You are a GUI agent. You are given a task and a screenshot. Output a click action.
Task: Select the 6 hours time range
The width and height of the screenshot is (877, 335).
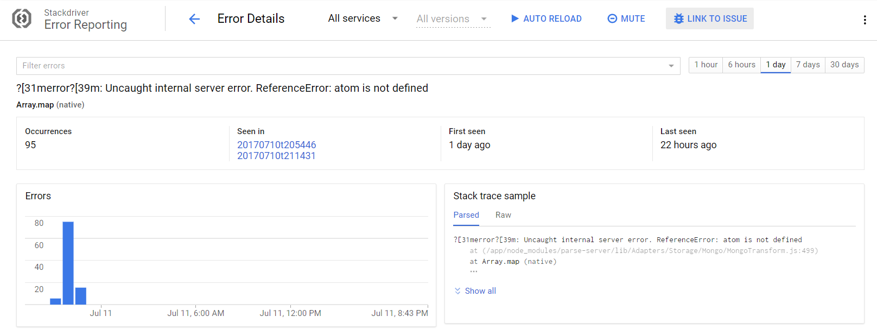click(x=741, y=65)
